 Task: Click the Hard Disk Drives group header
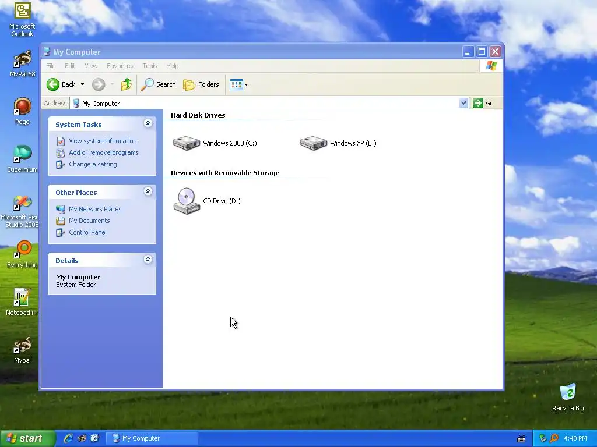pyautogui.click(x=198, y=115)
